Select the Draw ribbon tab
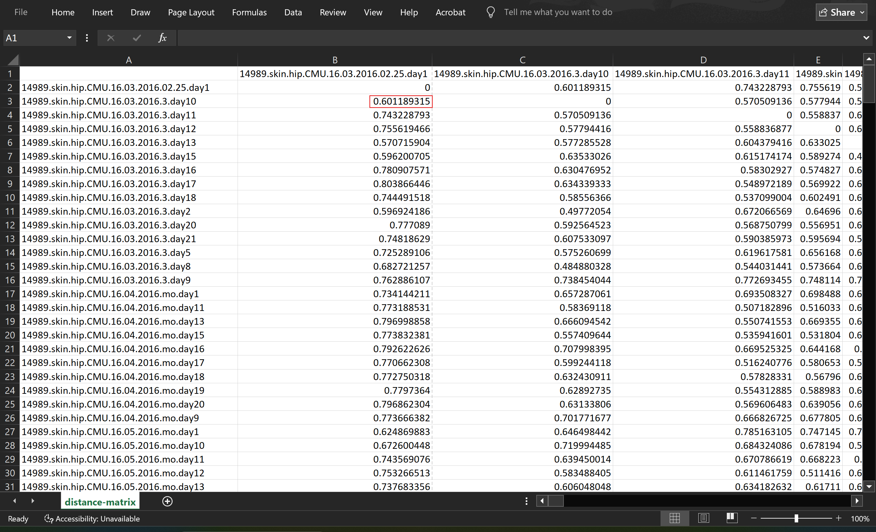876x532 pixels. [141, 12]
